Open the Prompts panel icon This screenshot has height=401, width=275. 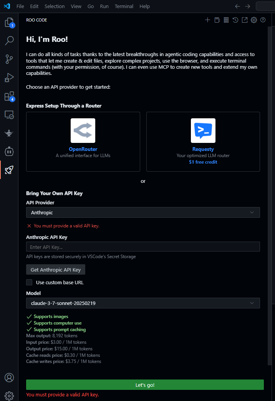pyautogui.click(x=217, y=20)
